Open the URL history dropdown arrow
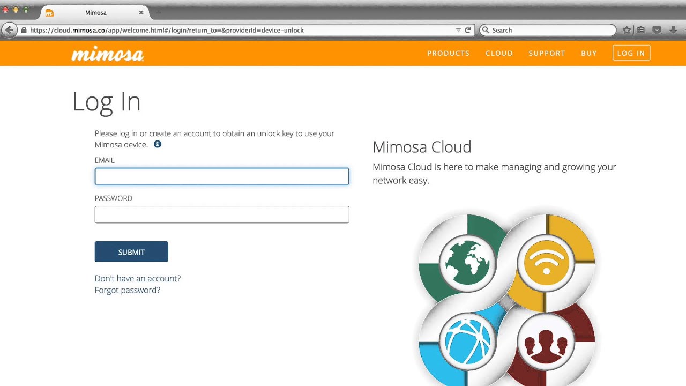Image resolution: width=686 pixels, height=386 pixels. 458,31
